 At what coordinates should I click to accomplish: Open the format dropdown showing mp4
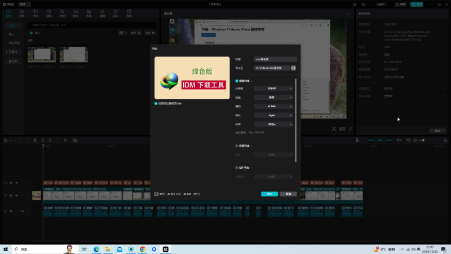[273, 115]
